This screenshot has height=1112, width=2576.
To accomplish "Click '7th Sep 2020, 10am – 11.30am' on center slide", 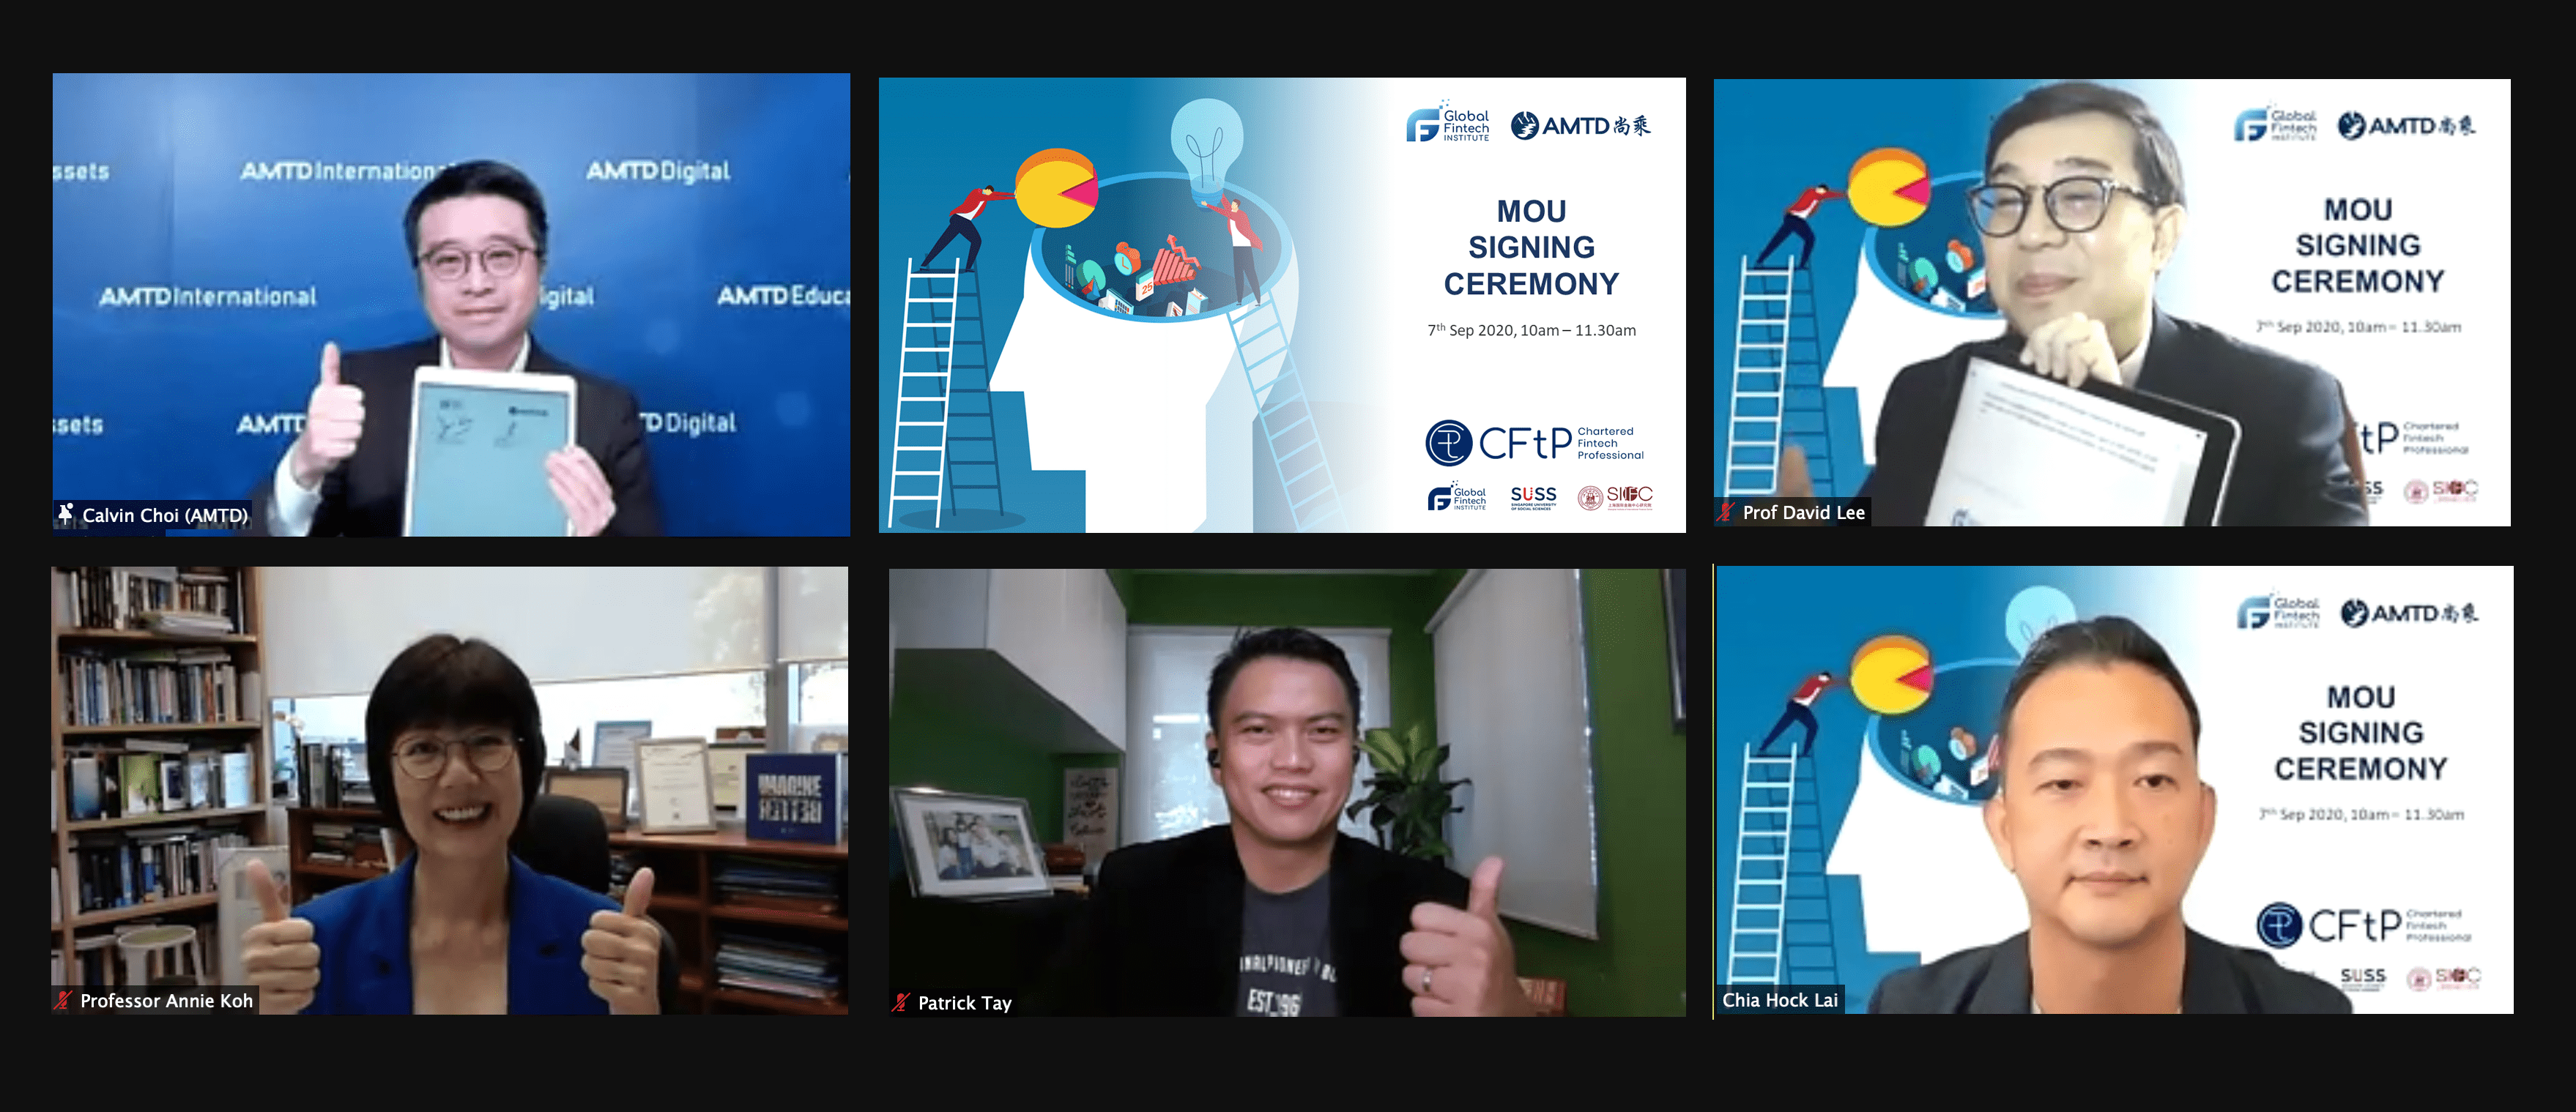I will point(1531,329).
